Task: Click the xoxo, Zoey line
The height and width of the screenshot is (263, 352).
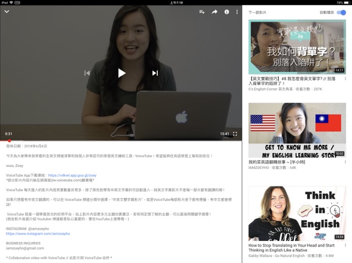Action: (x=15, y=166)
